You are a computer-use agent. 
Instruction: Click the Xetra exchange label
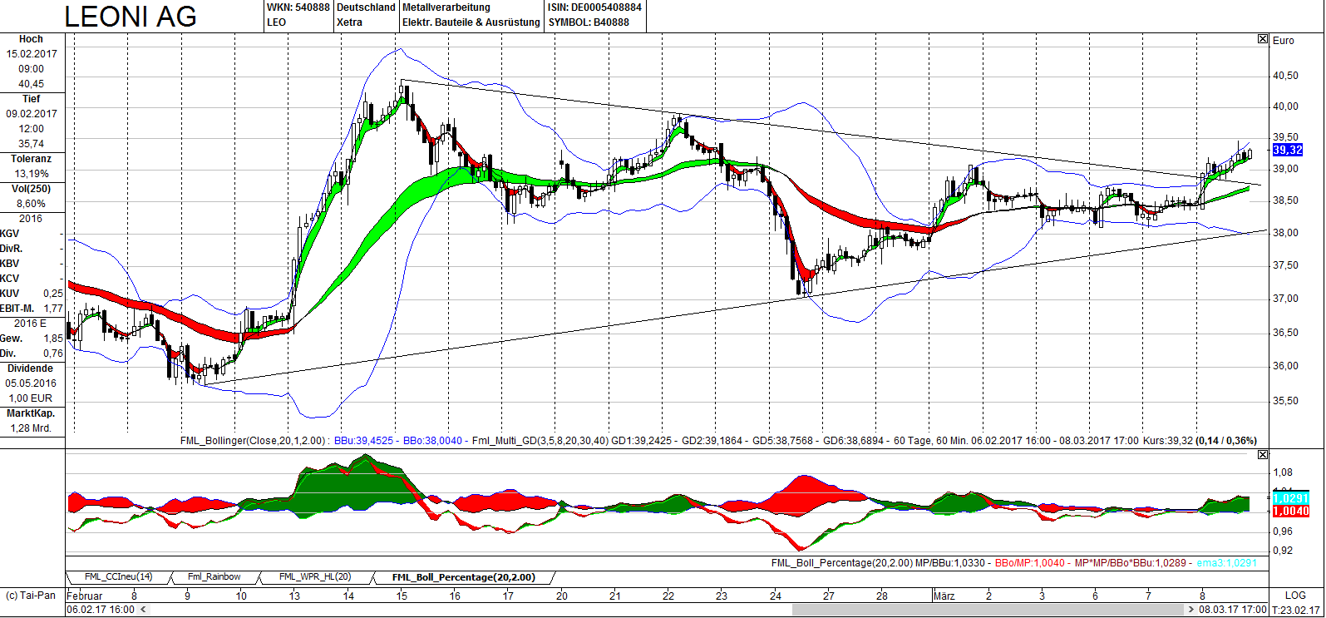tap(349, 22)
